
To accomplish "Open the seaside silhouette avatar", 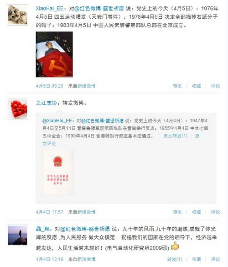I will tap(17, 235).
